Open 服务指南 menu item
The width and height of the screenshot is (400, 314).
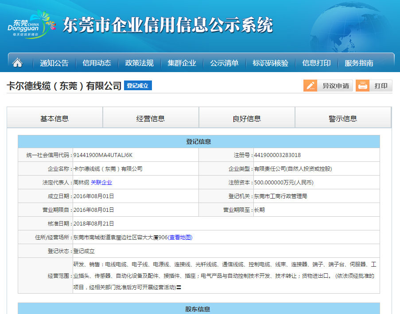[359, 63]
